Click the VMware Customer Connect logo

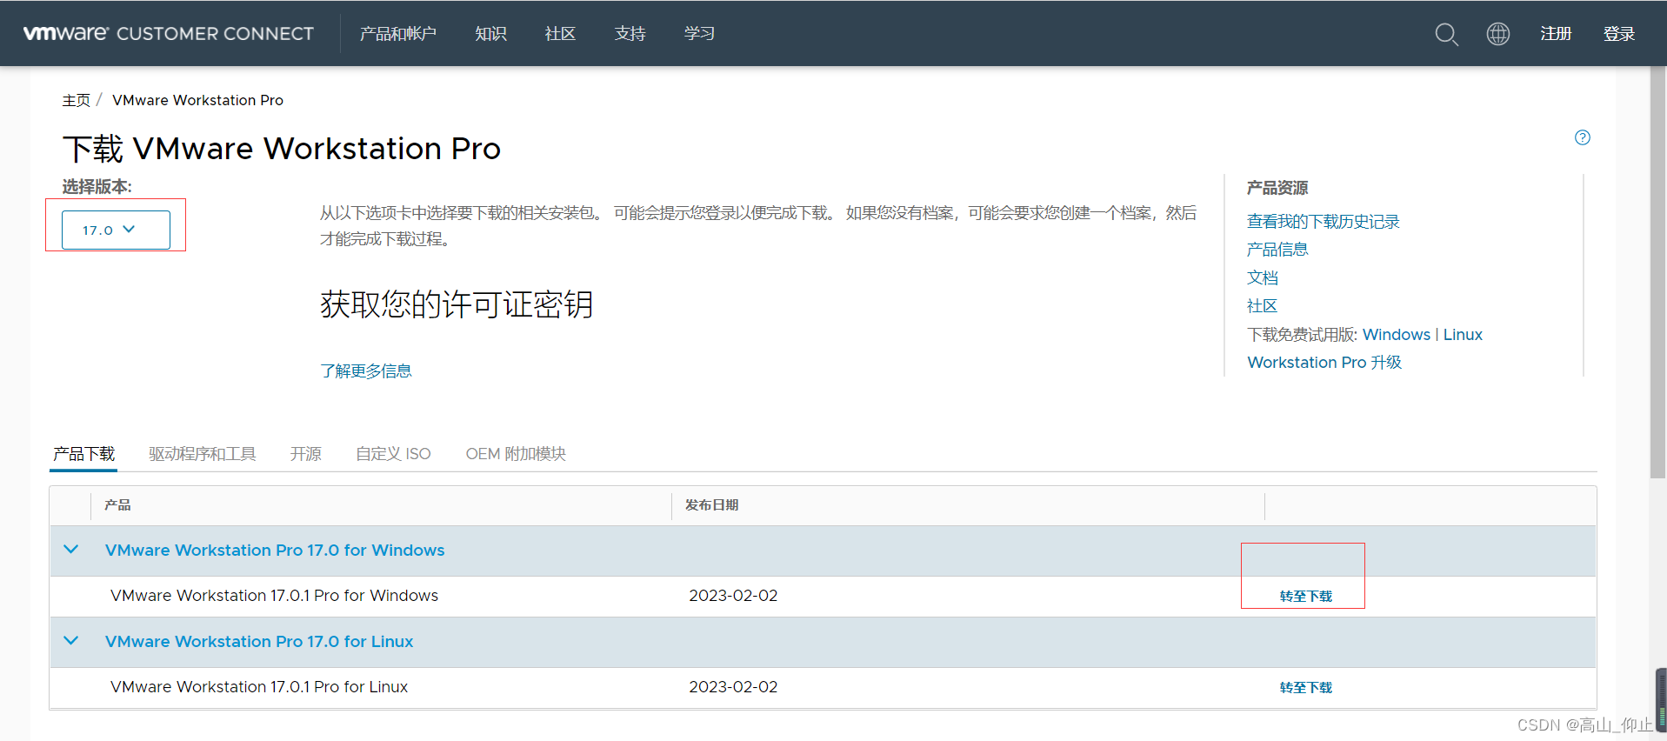tap(168, 33)
